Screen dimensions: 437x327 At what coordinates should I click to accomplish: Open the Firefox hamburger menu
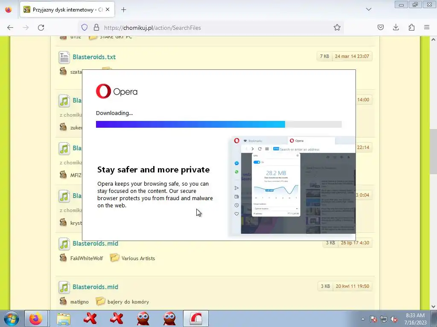pyautogui.click(x=427, y=27)
